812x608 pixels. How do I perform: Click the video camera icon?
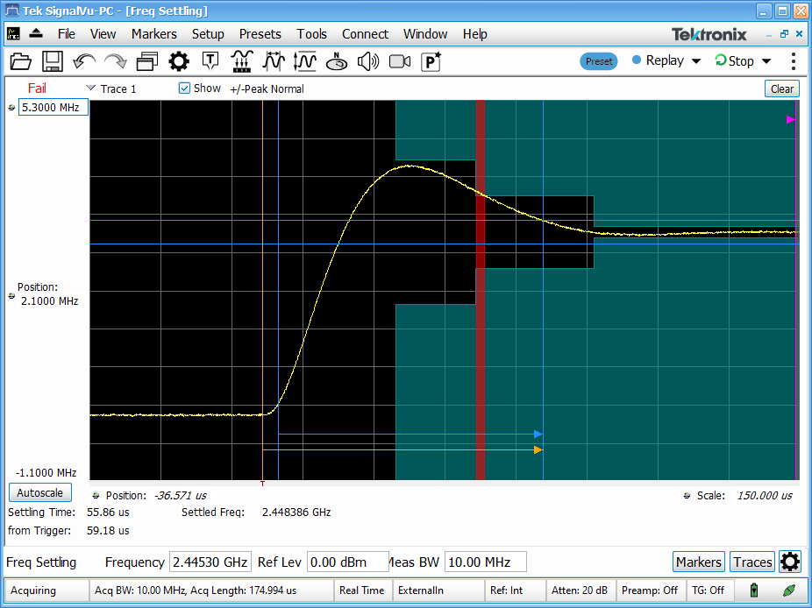pyautogui.click(x=400, y=61)
